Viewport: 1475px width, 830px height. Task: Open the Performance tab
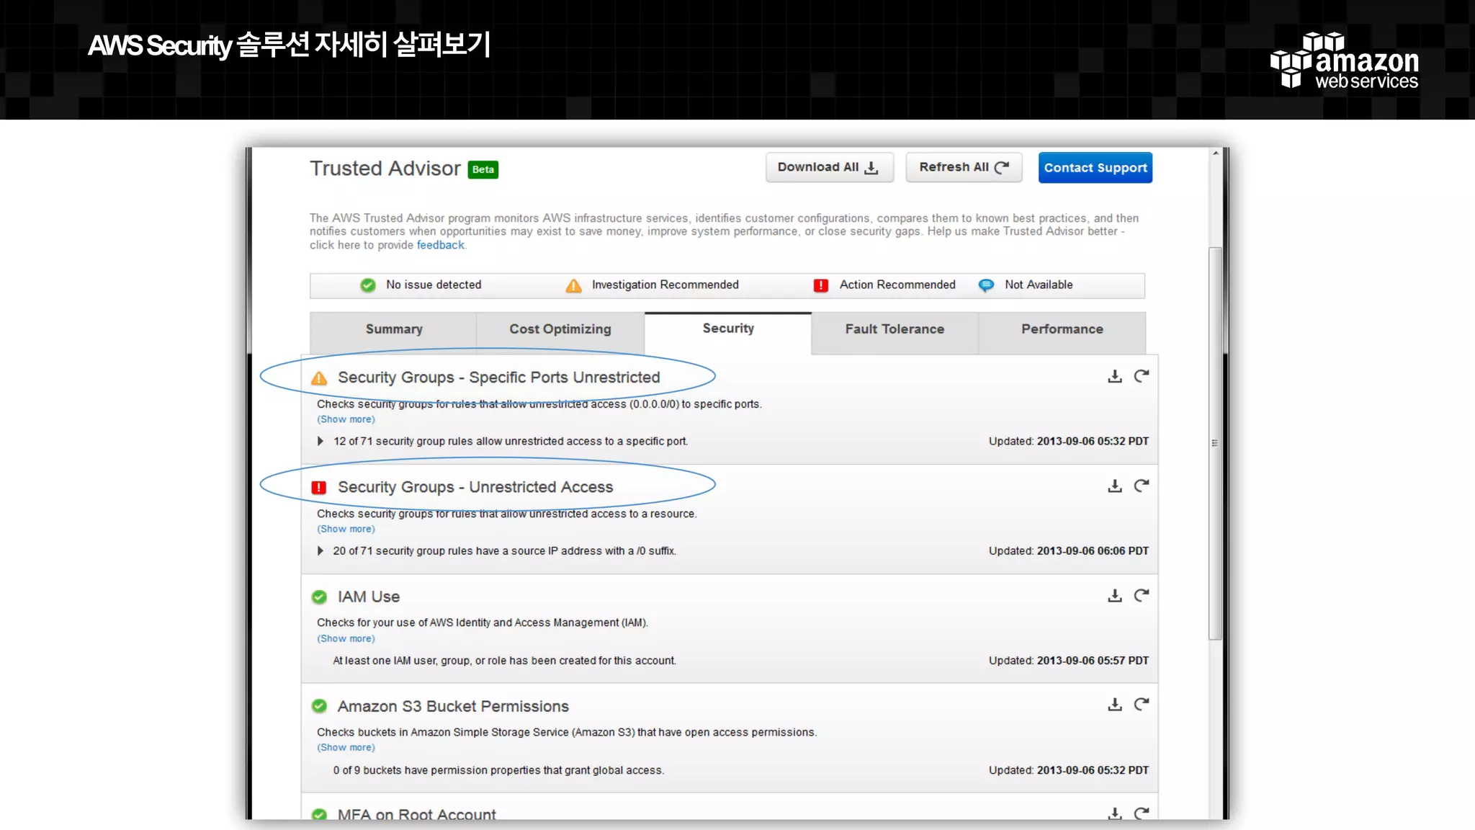point(1062,332)
